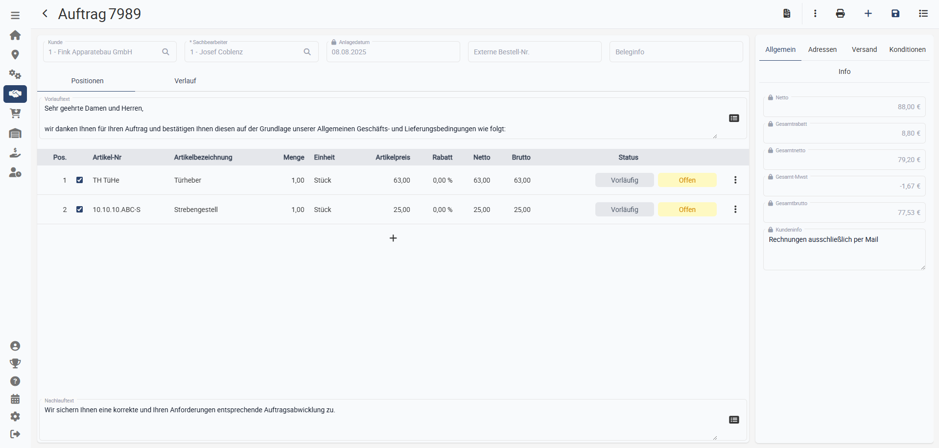The image size is (939, 448).
Task: Go to the home icon in the sidebar
Action: click(15, 35)
